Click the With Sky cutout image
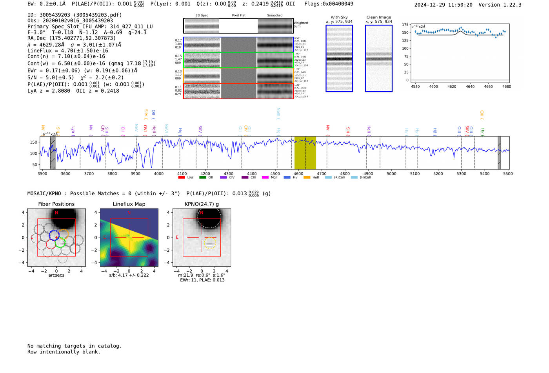The height and width of the screenshot is (373, 549). 339,58
